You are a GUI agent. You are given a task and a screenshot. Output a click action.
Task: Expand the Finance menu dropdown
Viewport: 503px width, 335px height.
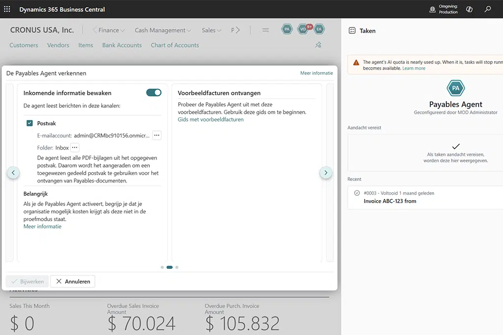[112, 30]
